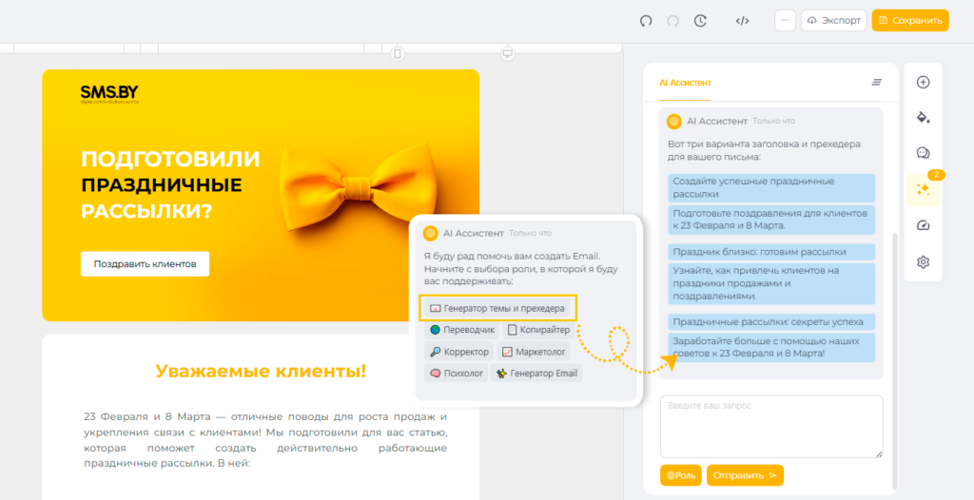
Task: Open the comments chat icon
Action: tap(923, 153)
